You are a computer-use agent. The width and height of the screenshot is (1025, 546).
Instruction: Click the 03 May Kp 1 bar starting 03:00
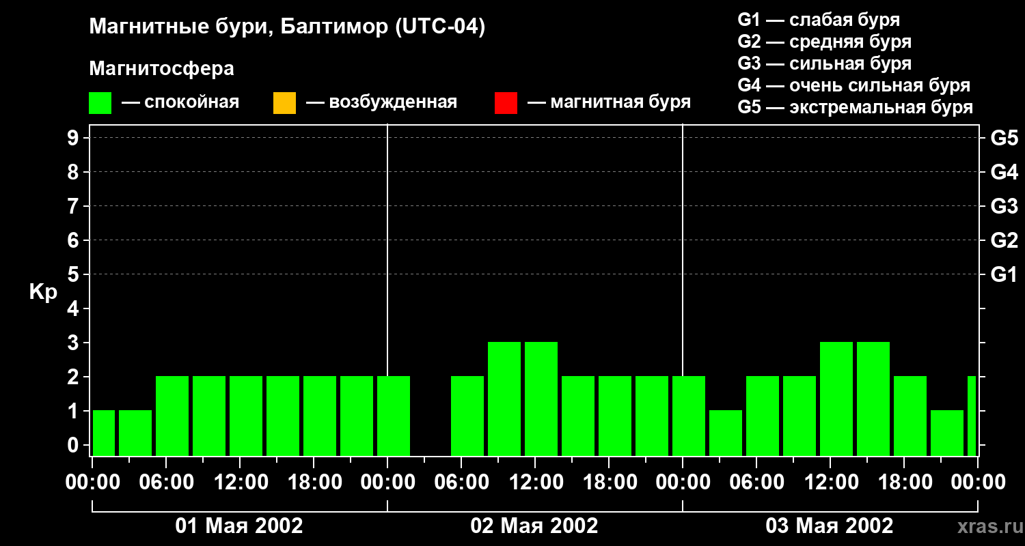pos(726,433)
